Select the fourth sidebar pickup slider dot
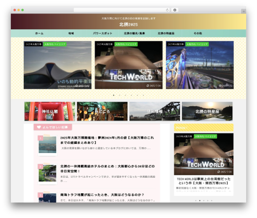This screenshot has height=218, width=257. 208,200
